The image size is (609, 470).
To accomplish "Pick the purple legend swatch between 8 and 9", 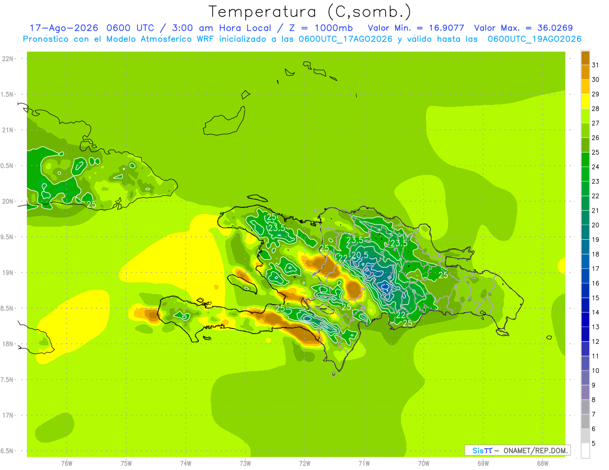I will pyautogui.click(x=585, y=392).
